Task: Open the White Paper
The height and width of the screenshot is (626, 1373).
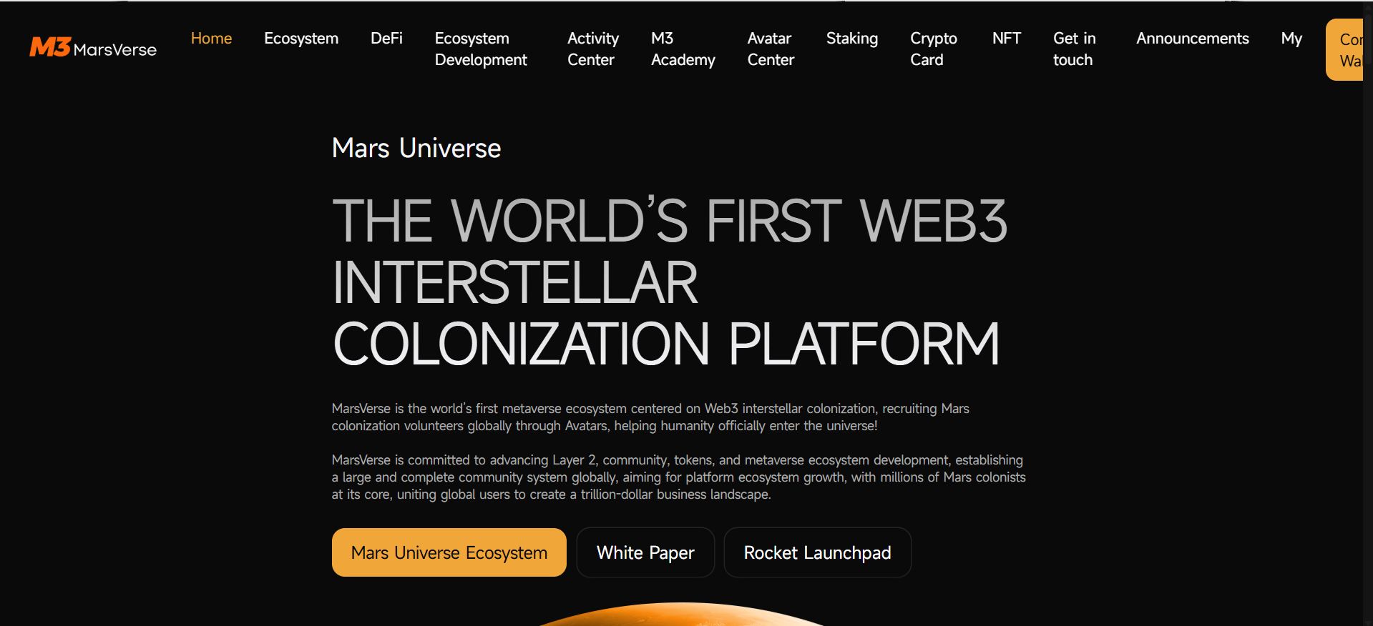Action: click(x=645, y=552)
